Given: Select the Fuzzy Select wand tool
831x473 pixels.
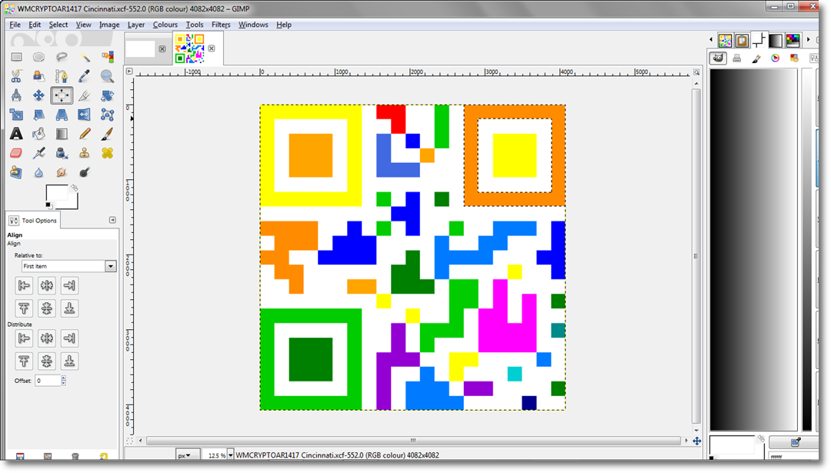Looking at the screenshot, I should point(85,57).
